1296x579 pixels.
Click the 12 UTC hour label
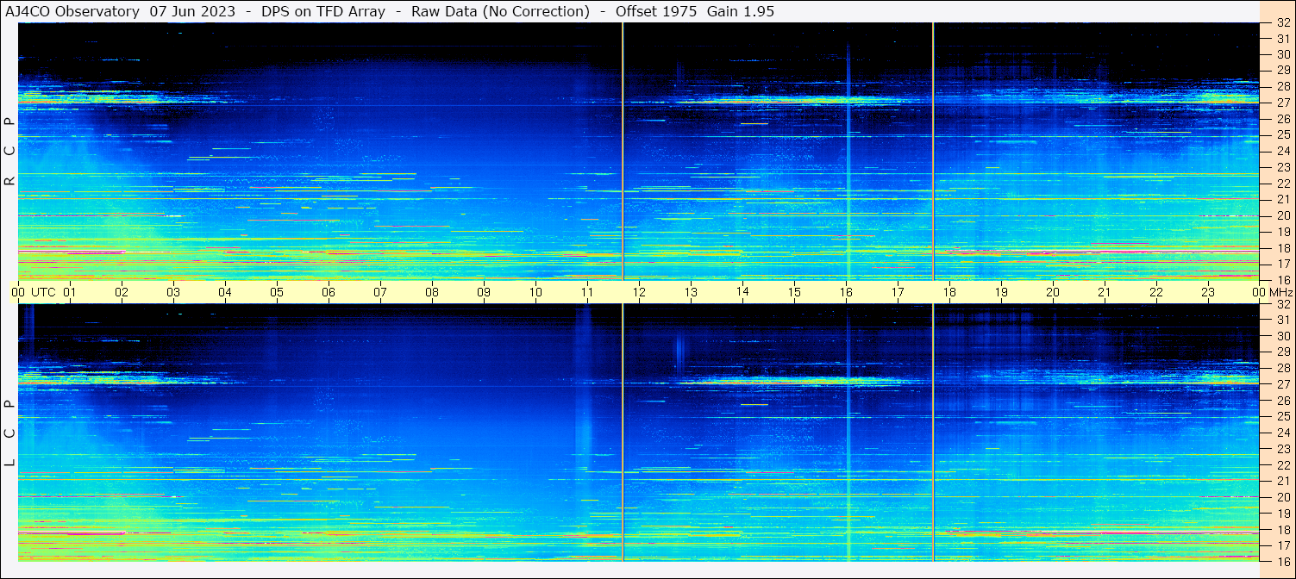[639, 292]
